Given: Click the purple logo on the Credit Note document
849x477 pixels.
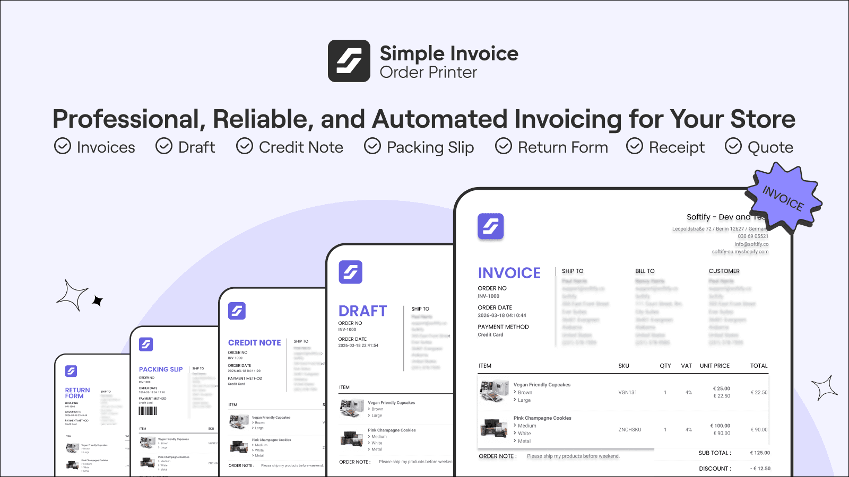Looking at the screenshot, I should (x=237, y=311).
